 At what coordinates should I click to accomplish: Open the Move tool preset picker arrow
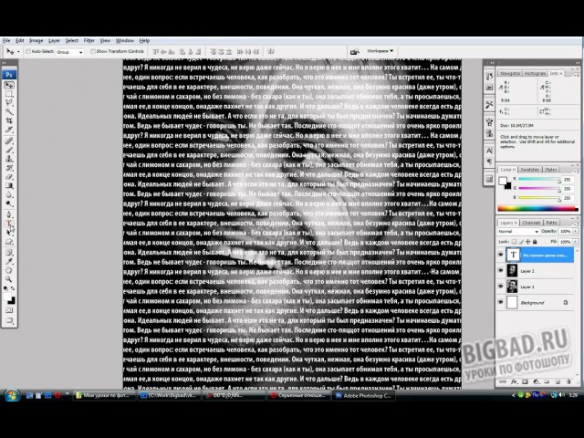pyautogui.click(x=18, y=51)
